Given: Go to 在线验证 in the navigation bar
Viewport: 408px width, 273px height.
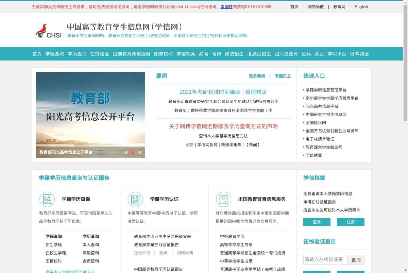Looking at the screenshot, I should [100, 54].
